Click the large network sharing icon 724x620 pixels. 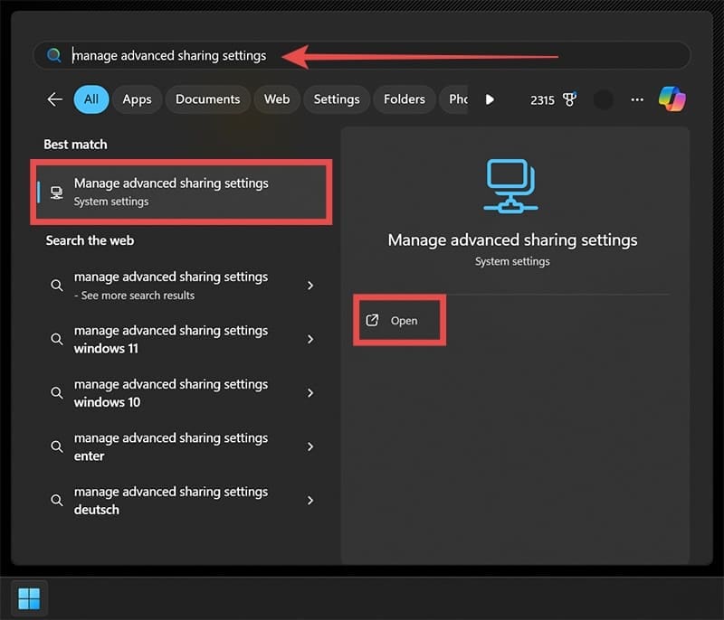pyautogui.click(x=511, y=185)
